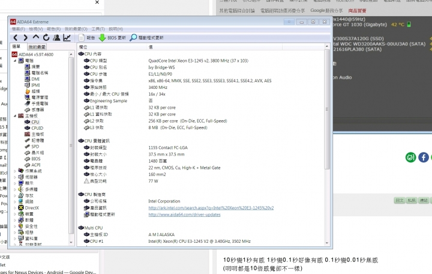Expand the 網路 network tree node

point(15,202)
